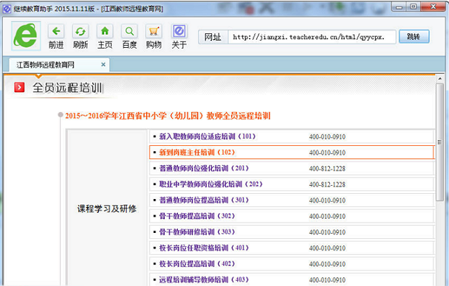Open the About (关于) icon
Screen dimensions: 449x286
tap(179, 31)
